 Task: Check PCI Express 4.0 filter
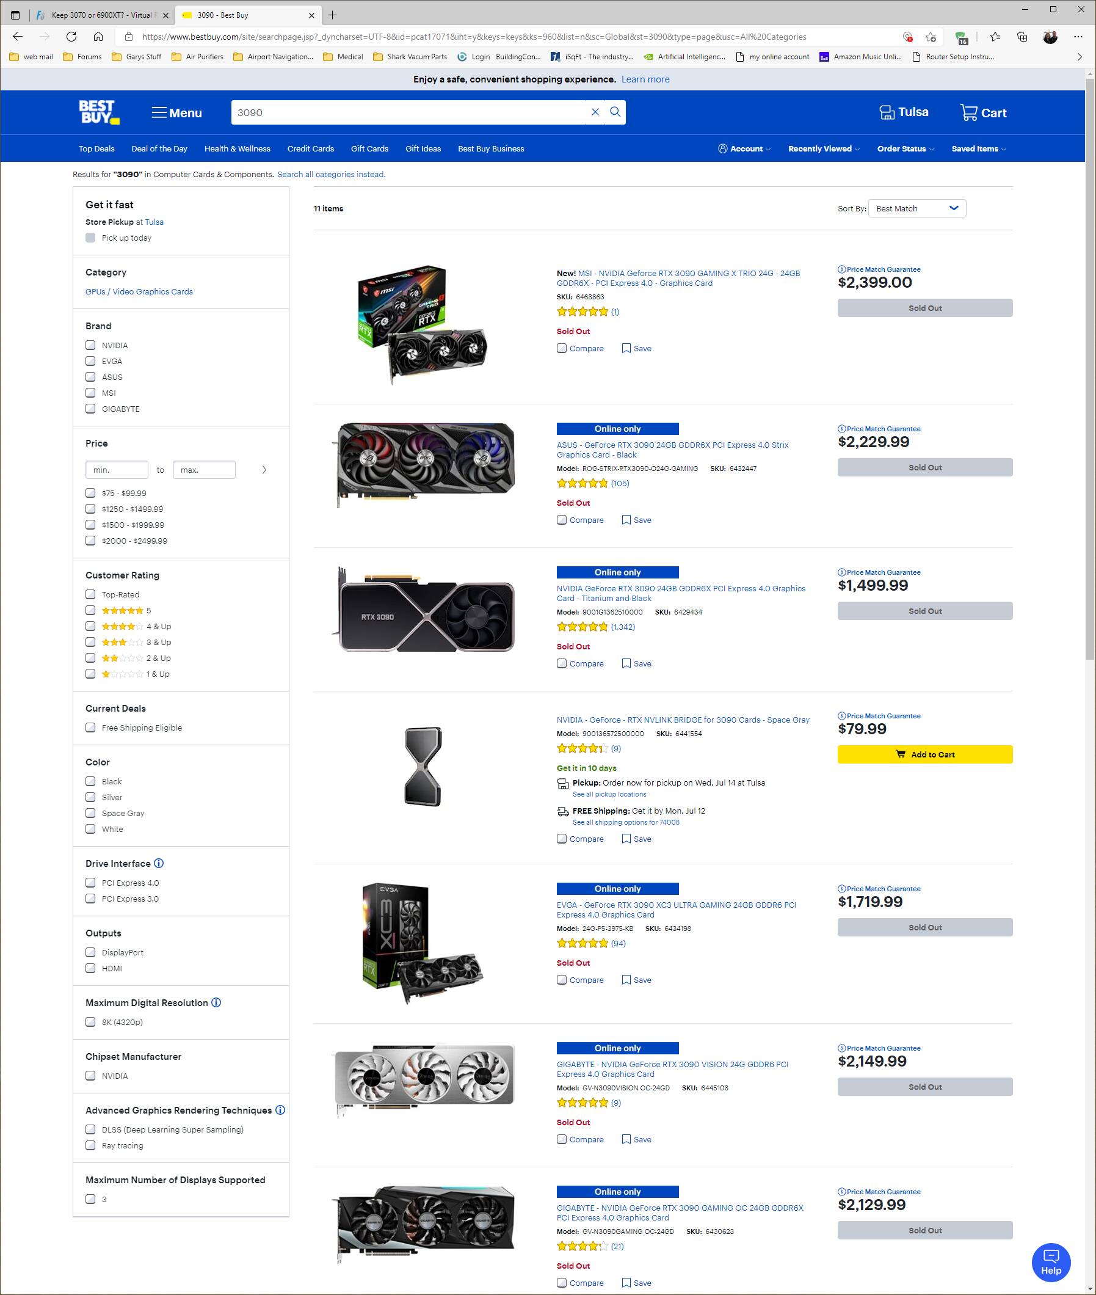coord(91,882)
